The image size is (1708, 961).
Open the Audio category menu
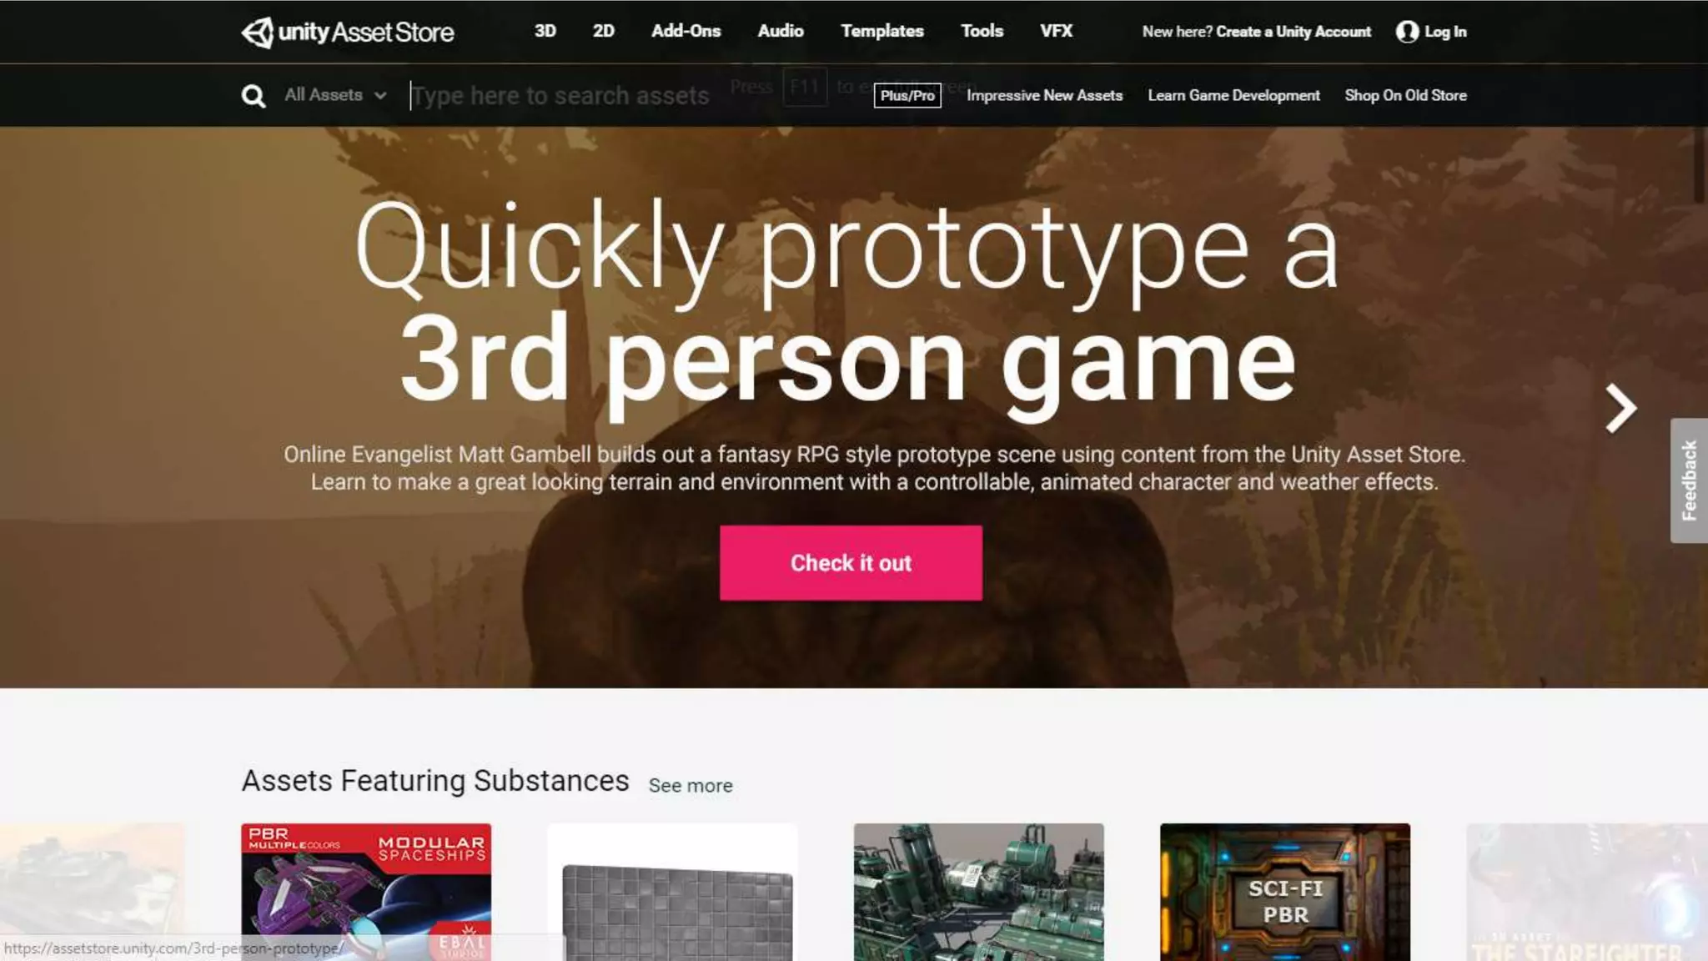pyautogui.click(x=780, y=31)
